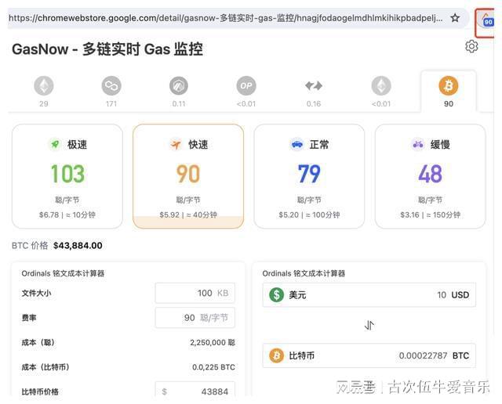Select the chain tab showing 0.16
This screenshot has width=502, height=404.
coord(314,92)
